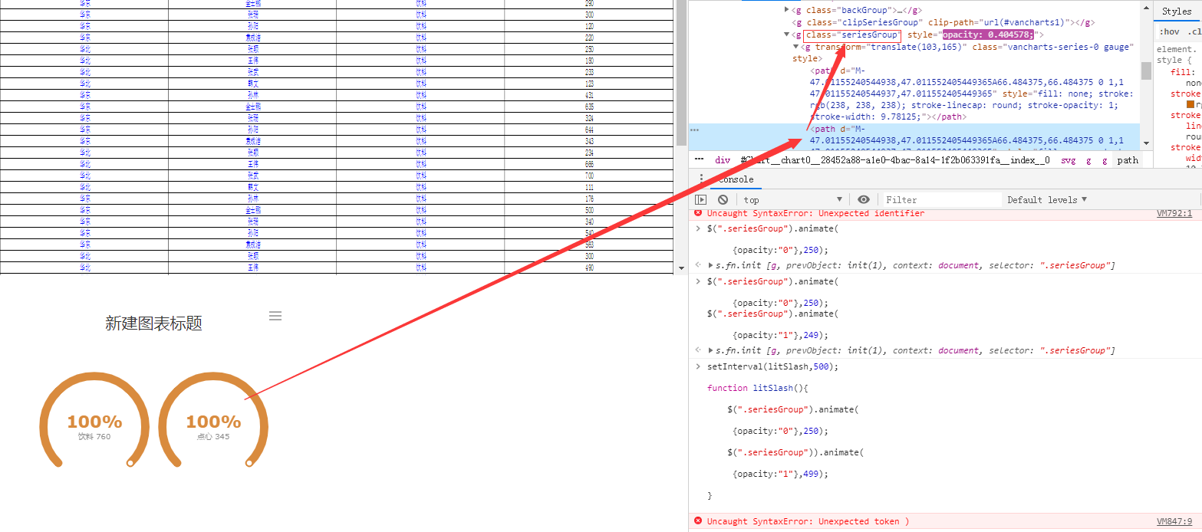Select the Console drawer tab
This screenshot has width=1202, height=532.
[736, 179]
